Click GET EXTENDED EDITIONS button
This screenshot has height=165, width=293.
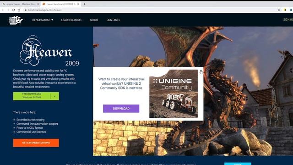tap(36, 143)
